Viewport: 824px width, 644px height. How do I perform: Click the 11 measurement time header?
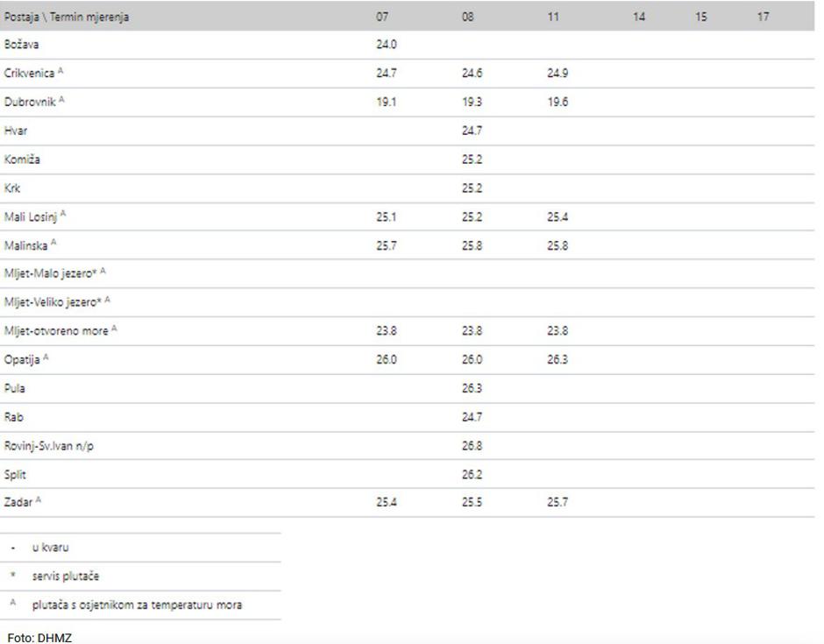(553, 17)
